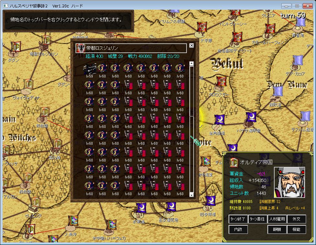Open the 内政 domestic affairs menu

point(238,229)
